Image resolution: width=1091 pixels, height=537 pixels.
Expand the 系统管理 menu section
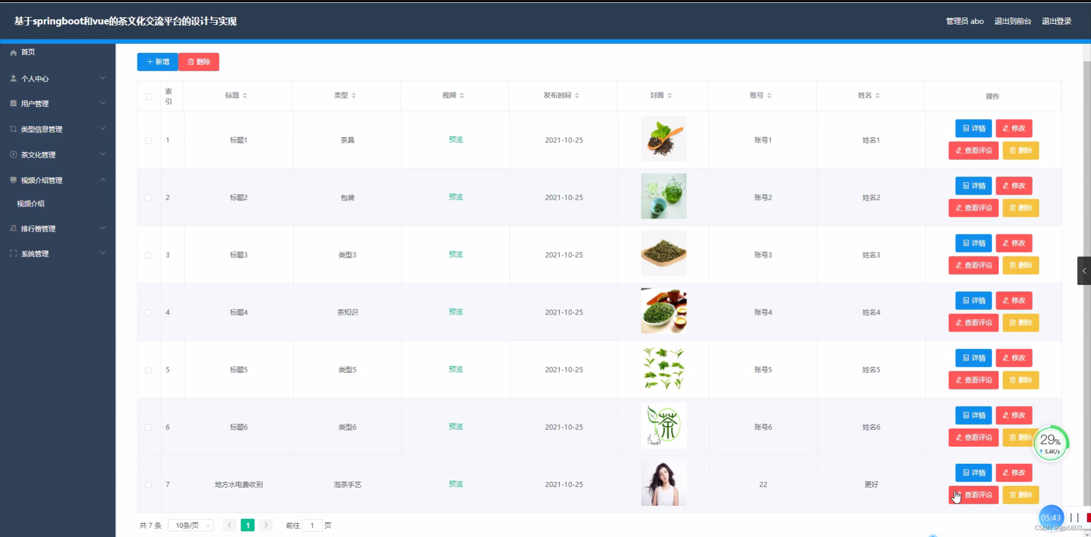coord(103,253)
